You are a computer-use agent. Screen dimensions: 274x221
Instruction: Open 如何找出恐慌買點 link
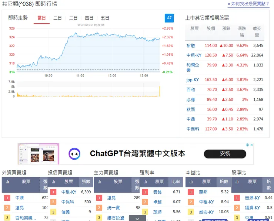(x=248, y=4)
